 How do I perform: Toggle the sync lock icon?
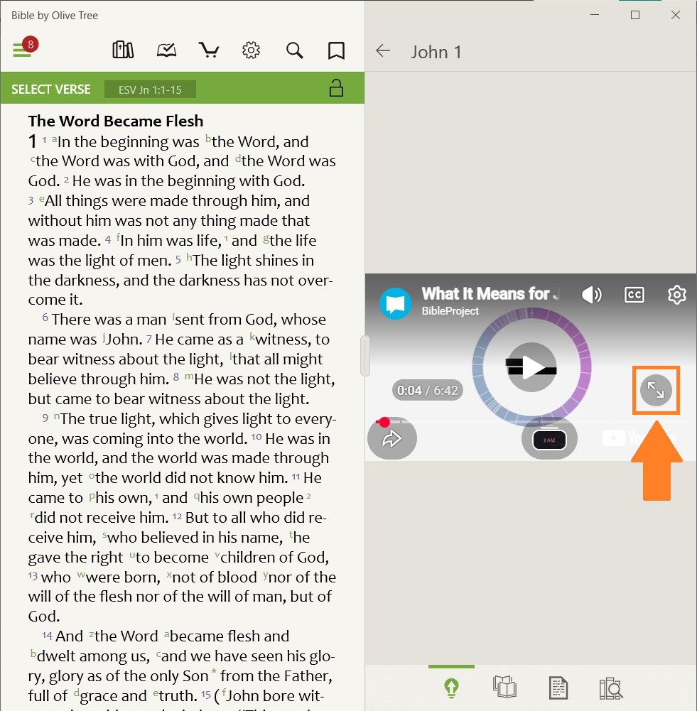pos(336,88)
